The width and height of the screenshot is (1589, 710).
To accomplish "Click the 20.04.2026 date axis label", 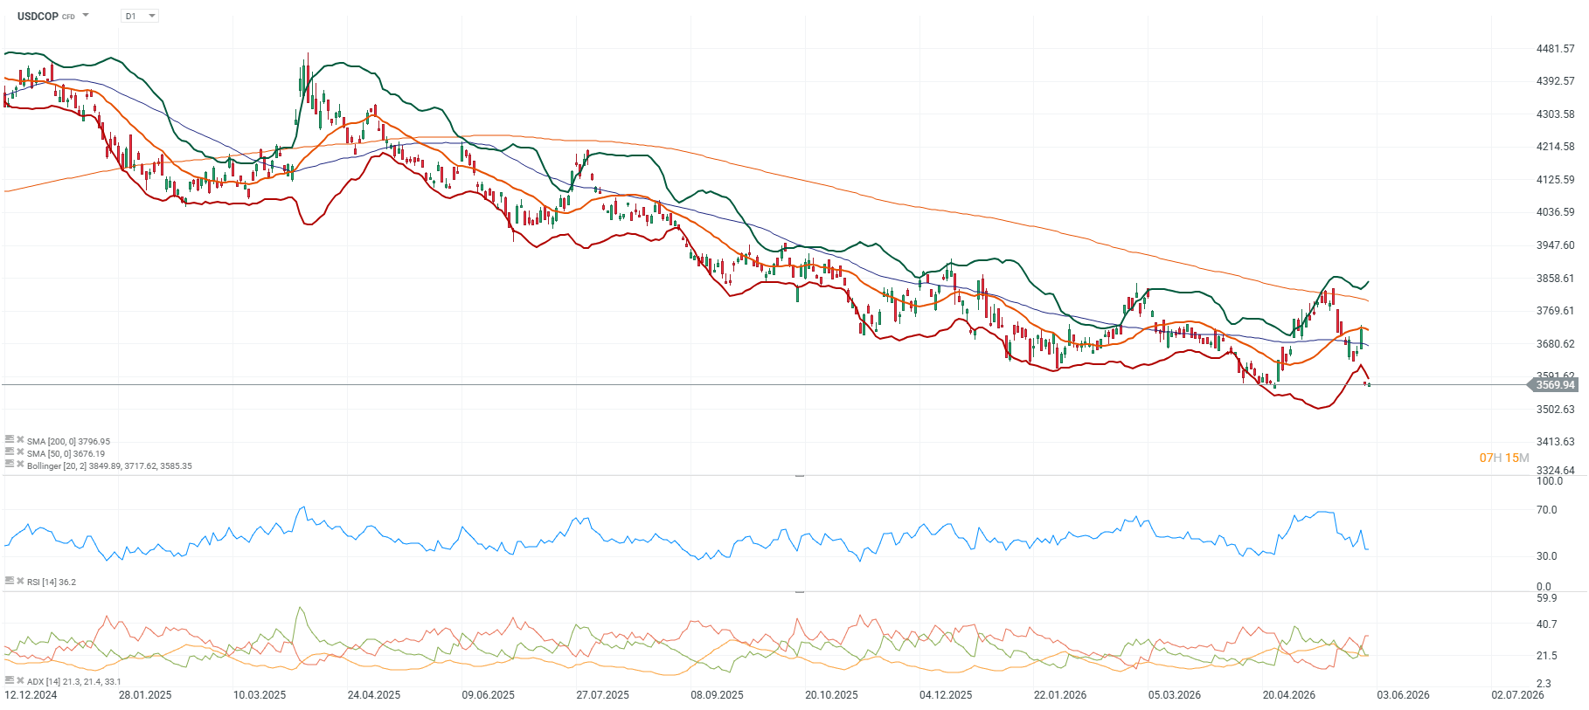I will (x=1289, y=695).
